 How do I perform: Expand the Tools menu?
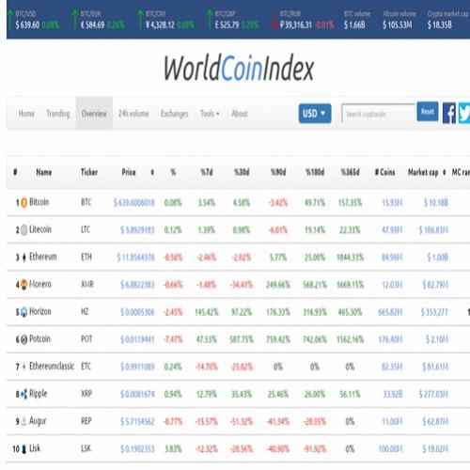[x=210, y=114]
